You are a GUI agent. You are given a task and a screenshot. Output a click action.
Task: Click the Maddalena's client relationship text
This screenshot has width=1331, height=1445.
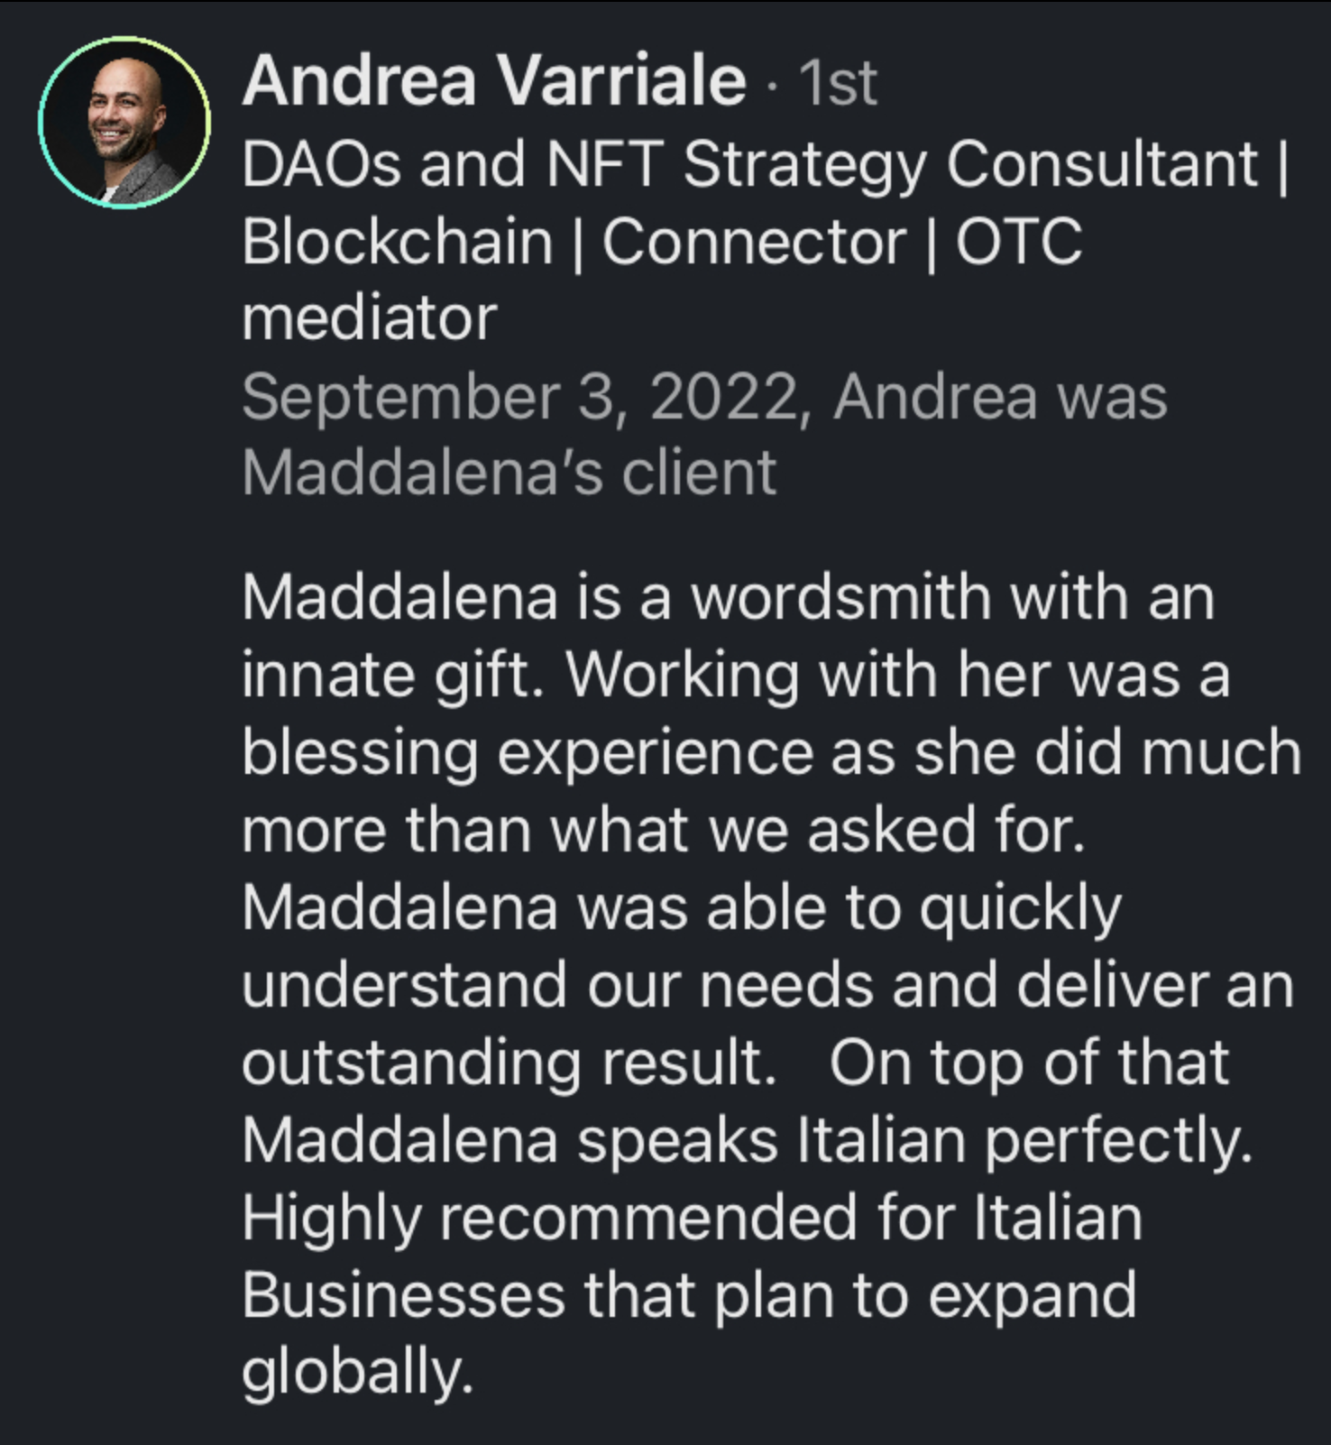coord(509,473)
